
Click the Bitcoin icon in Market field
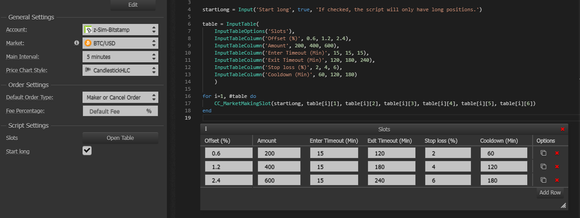point(88,43)
